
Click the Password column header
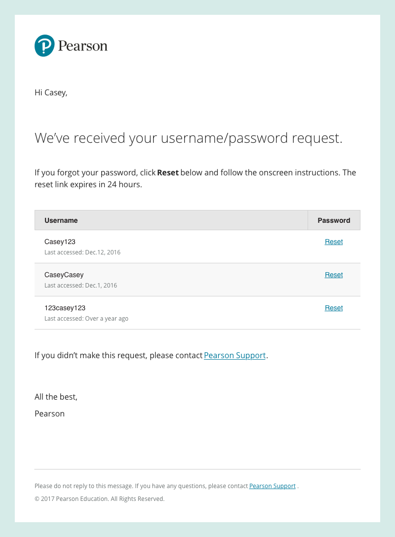point(334,220)
